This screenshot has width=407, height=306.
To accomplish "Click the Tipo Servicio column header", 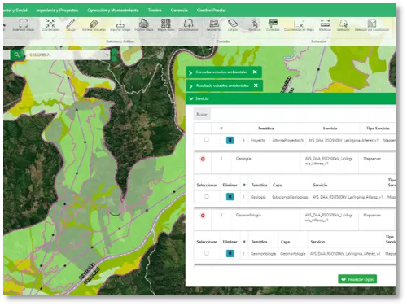I will pyautogui.click(x=378, y=129).
